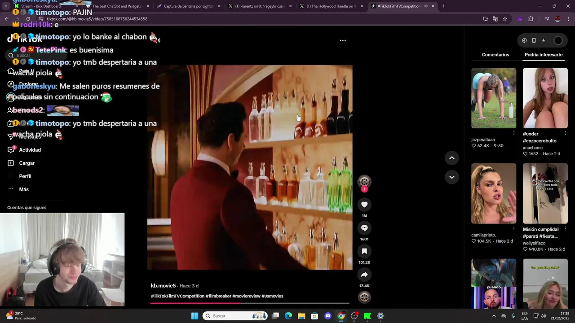The height and width of the screenshot is (323, 575).
Task: Click the taskbar Buscar search box
Action: click(235, 316)
